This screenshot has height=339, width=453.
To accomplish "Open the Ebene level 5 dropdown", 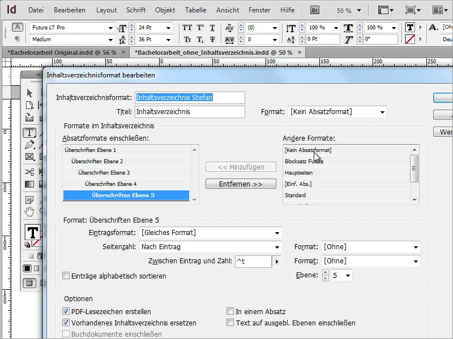I will point(348,276).
